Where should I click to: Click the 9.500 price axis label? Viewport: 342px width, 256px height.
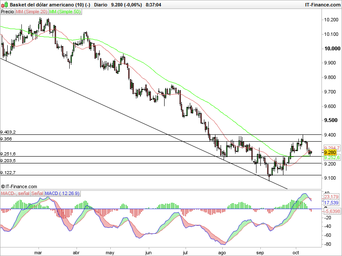click(330, 120)
